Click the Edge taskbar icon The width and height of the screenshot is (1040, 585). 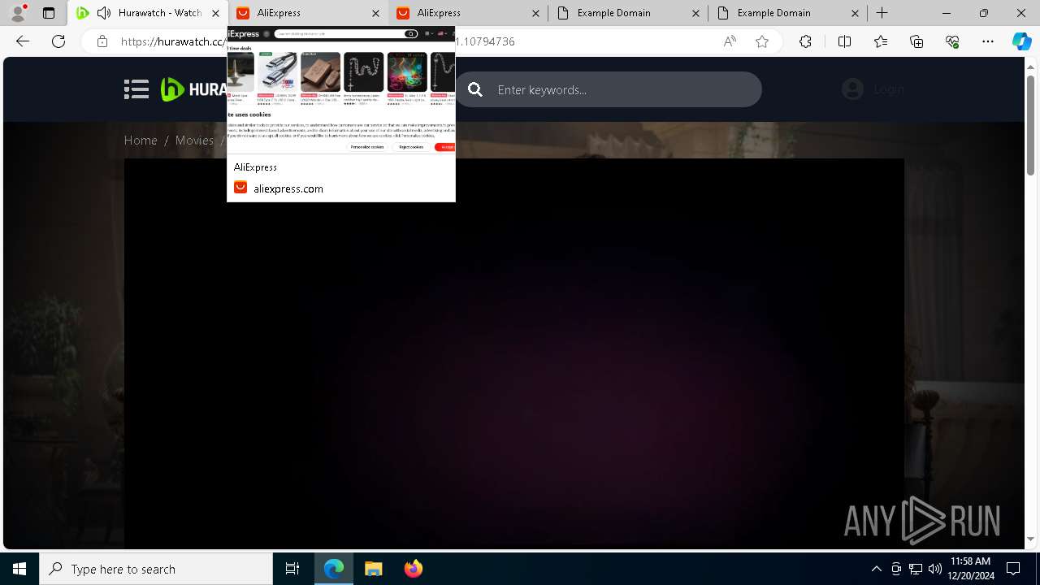point(334,569)
